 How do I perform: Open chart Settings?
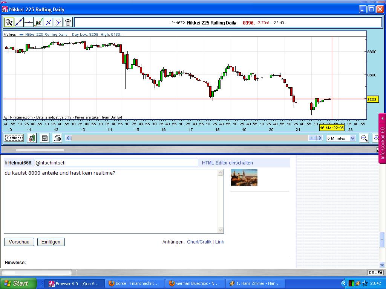click(14, 138)
